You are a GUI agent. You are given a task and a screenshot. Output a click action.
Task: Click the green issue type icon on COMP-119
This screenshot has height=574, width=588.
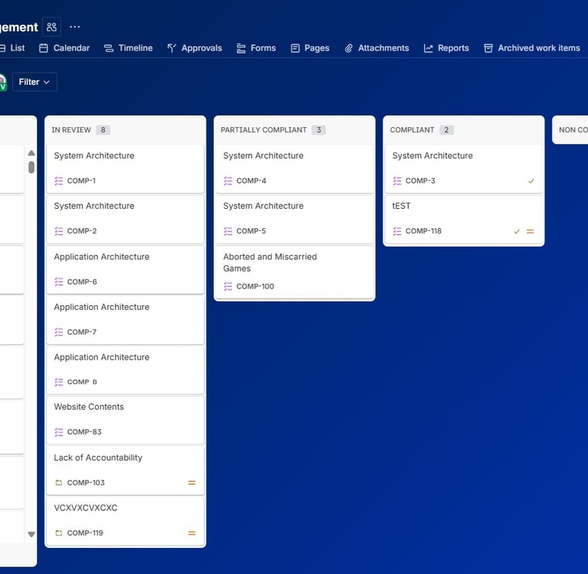tap(59, 533)
